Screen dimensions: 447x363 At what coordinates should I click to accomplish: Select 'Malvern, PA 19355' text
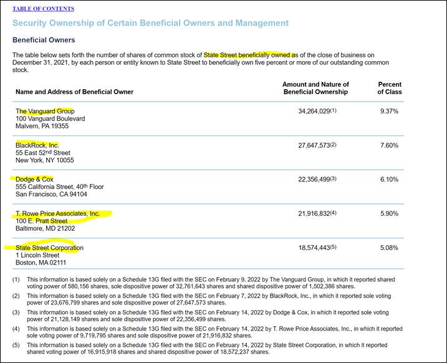[42, 126]
